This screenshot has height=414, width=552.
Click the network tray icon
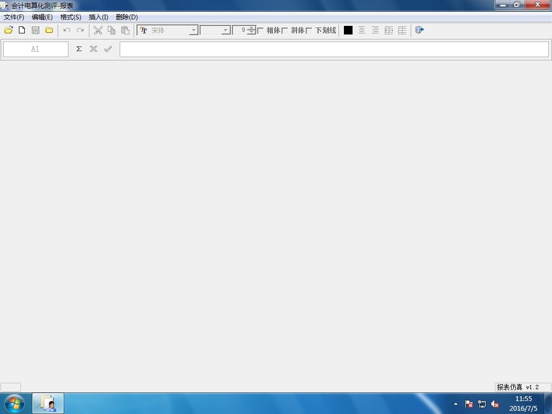(x=481, y=404)
